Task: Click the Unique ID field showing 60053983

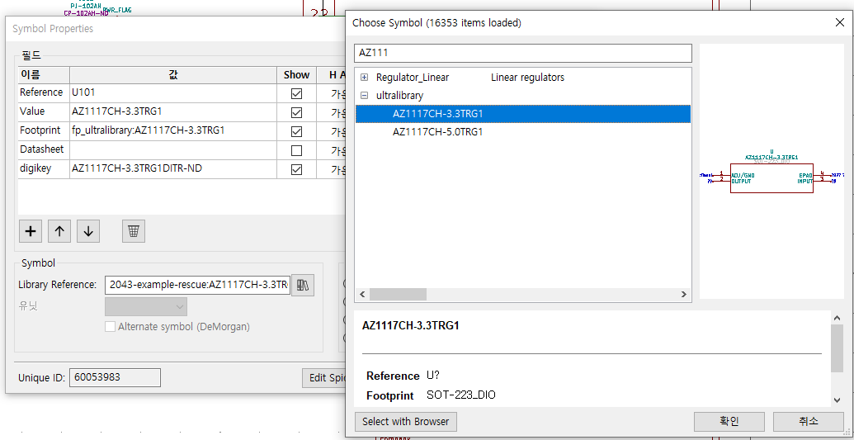Action: (x=115, y=377)
